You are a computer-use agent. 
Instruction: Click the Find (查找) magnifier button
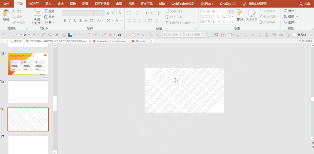click(x=289, y=11)
